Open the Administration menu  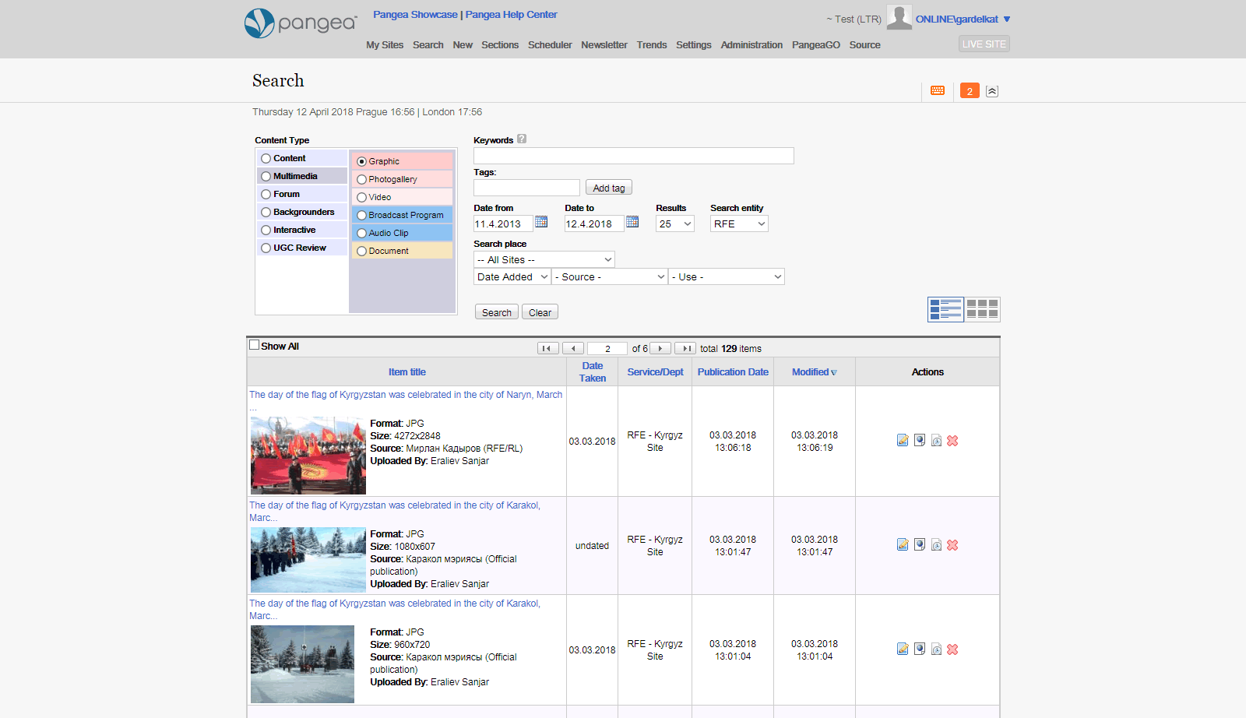pos(751,45)
